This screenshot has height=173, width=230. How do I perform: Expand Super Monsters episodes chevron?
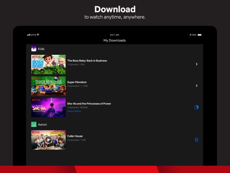(x=196, y=86)
